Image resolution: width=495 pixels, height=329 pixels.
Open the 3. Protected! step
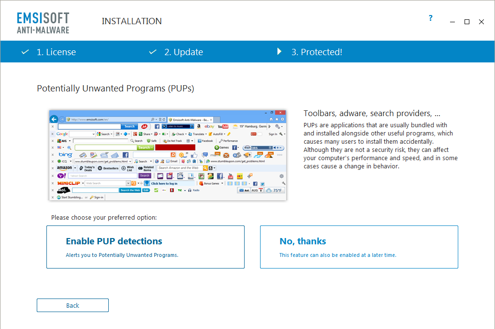tap(317, 52)
